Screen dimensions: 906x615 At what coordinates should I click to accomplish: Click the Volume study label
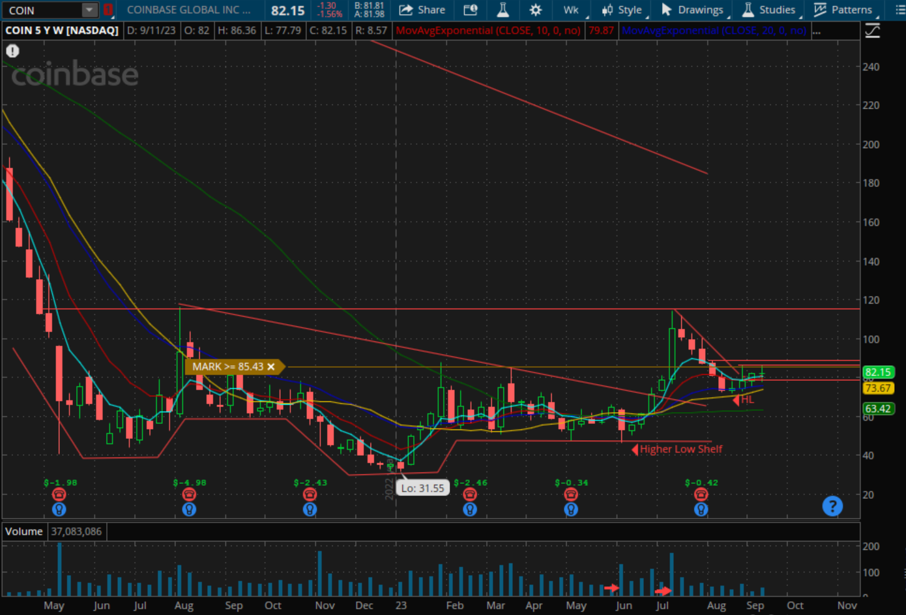[24, 531]
